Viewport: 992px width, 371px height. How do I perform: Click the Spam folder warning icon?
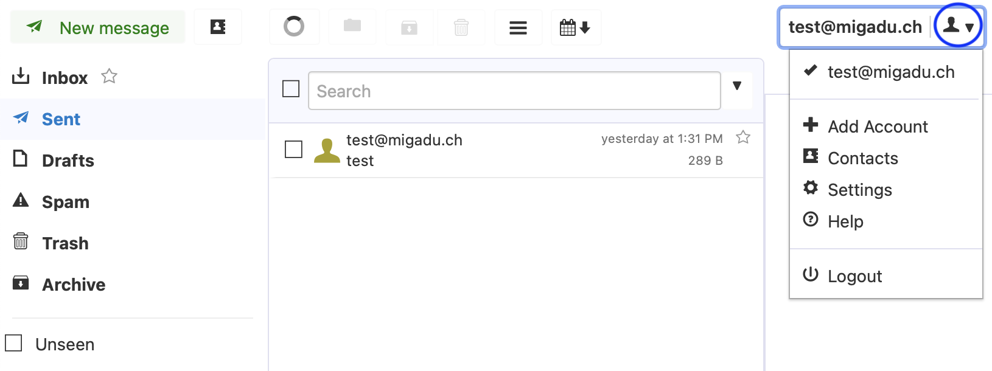point(20,201)
